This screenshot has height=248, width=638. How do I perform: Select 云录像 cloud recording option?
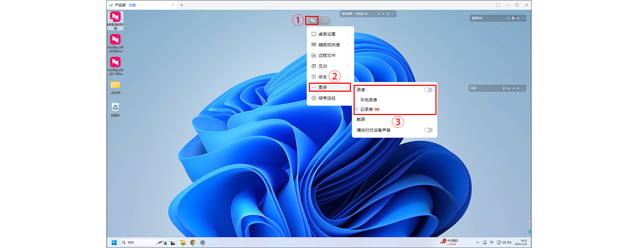[366, 109]
